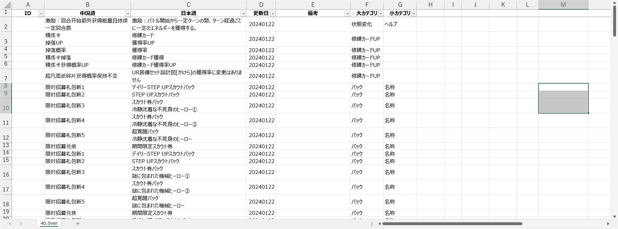Switch to the 40.0ver sheet tab
The width and height of the screenshot is (618, 229).
49,223
